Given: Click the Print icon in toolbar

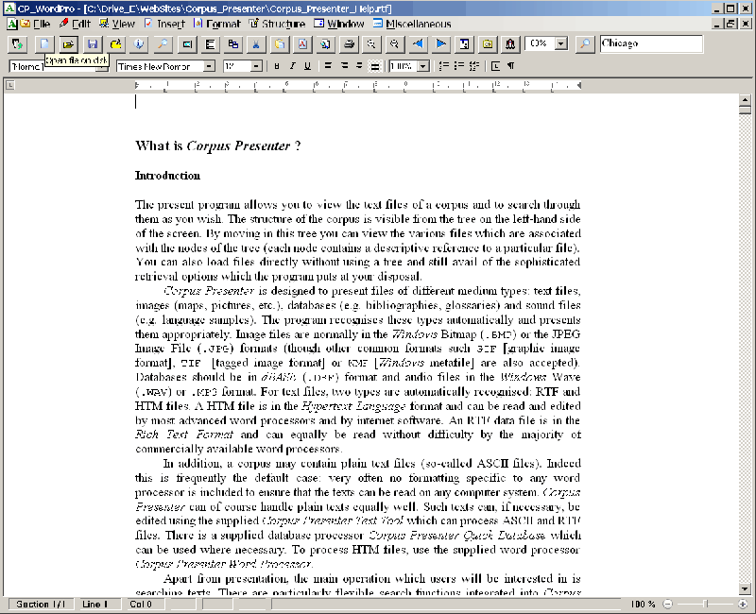Looking at the screenshot, I should [349, 43].
